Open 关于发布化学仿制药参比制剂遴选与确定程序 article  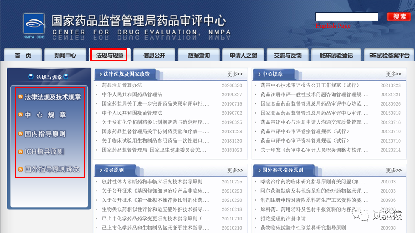pyautogui.click(x=155, y=122)
